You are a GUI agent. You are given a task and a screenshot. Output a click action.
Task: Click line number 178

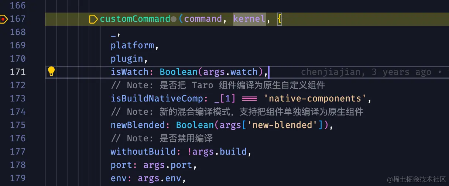(18, 165)
